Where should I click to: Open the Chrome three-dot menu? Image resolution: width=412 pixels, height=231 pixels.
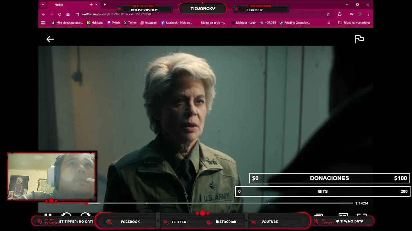pyautogui.click(x=368, y=14)
